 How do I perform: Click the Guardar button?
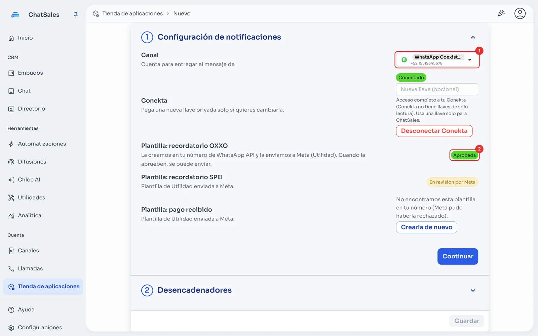467,321
